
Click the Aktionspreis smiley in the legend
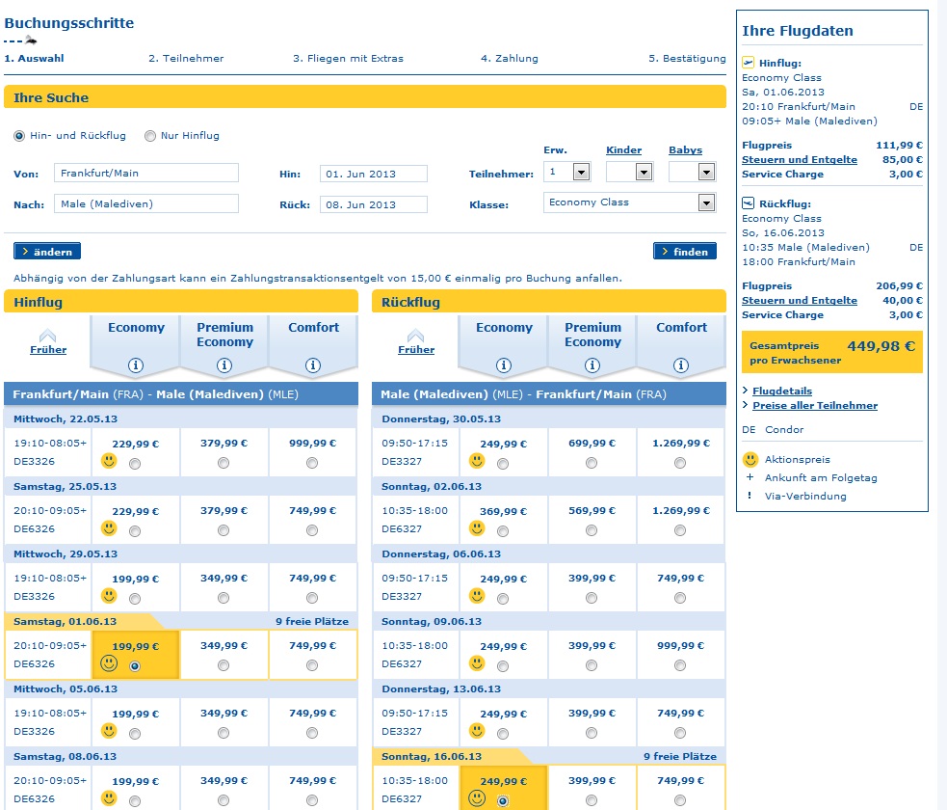pyautogui.click(x=750, y=459)
